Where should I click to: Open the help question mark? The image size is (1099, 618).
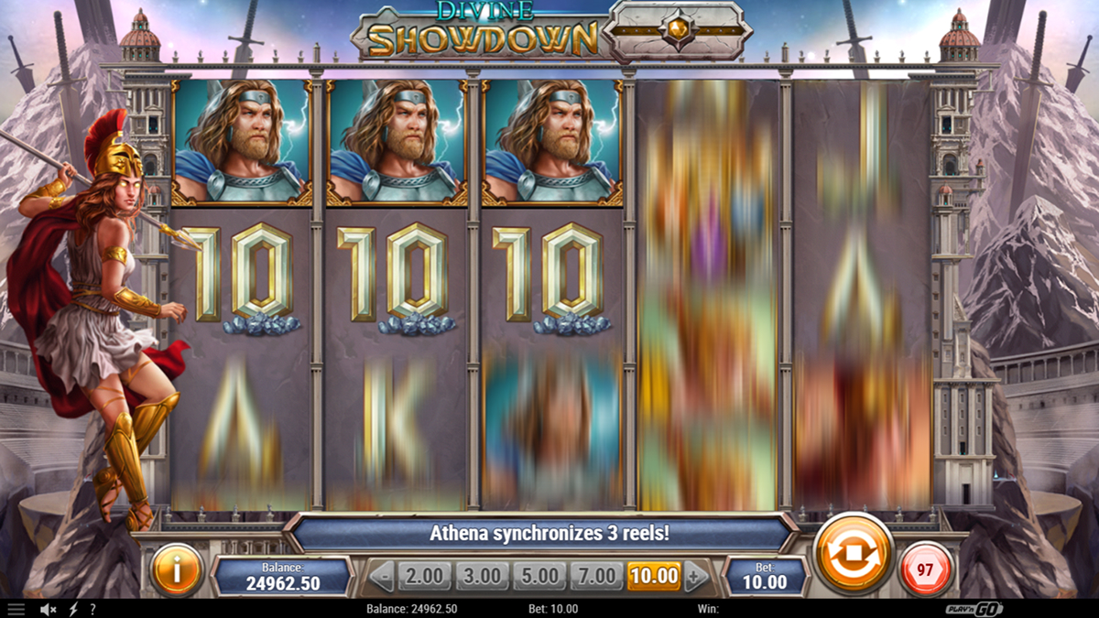click(92, 609)
